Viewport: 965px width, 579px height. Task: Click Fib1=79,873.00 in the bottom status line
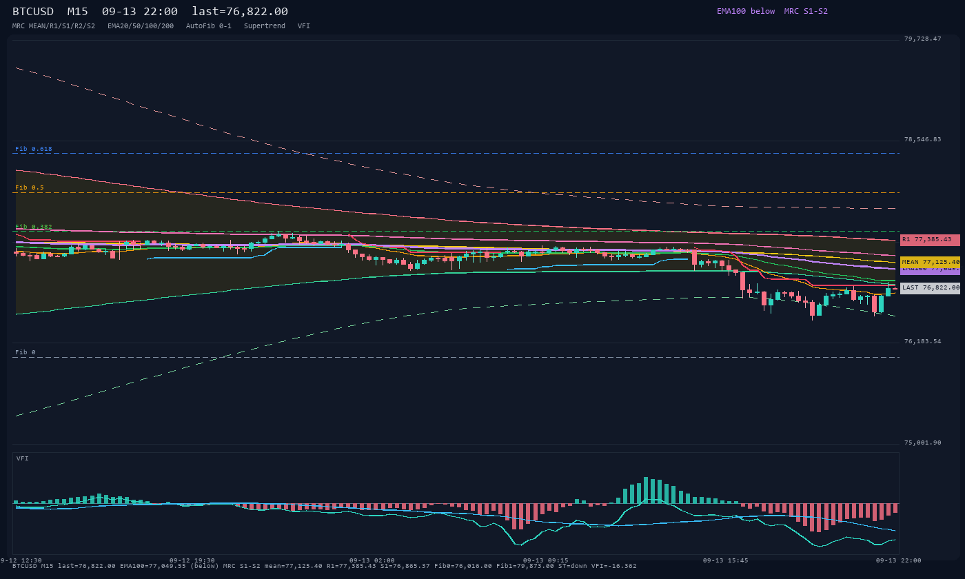point(525,566)
